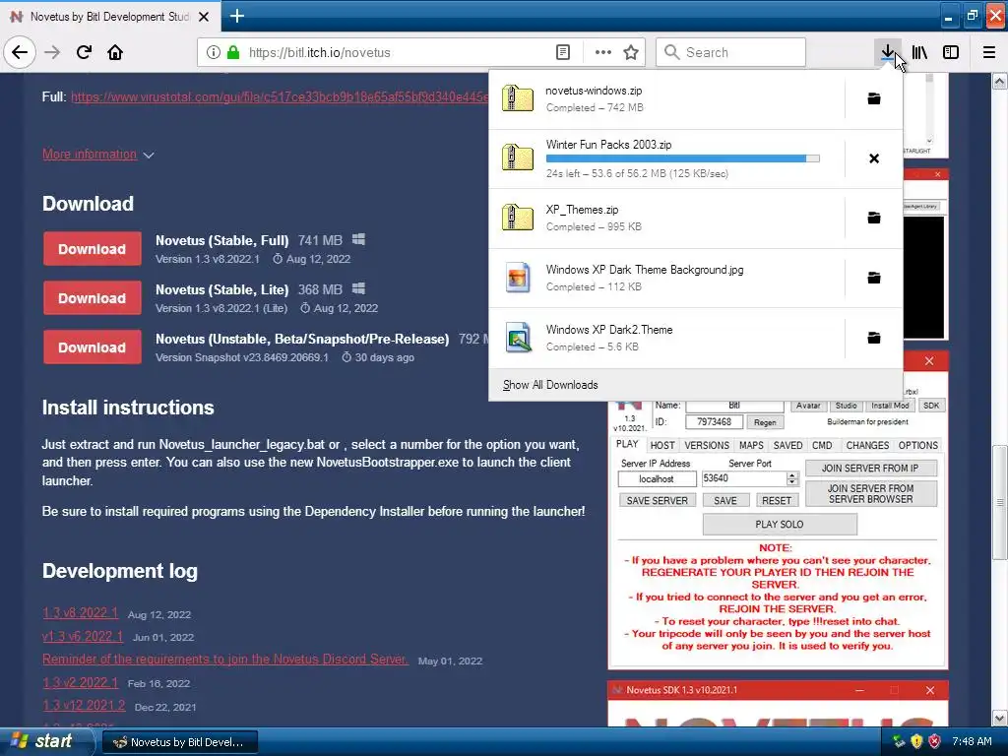The height and width of the screenshot is (756, 1008).
Task: Open Discord Server requirements reminder link
Action: [x=225, y=659]
